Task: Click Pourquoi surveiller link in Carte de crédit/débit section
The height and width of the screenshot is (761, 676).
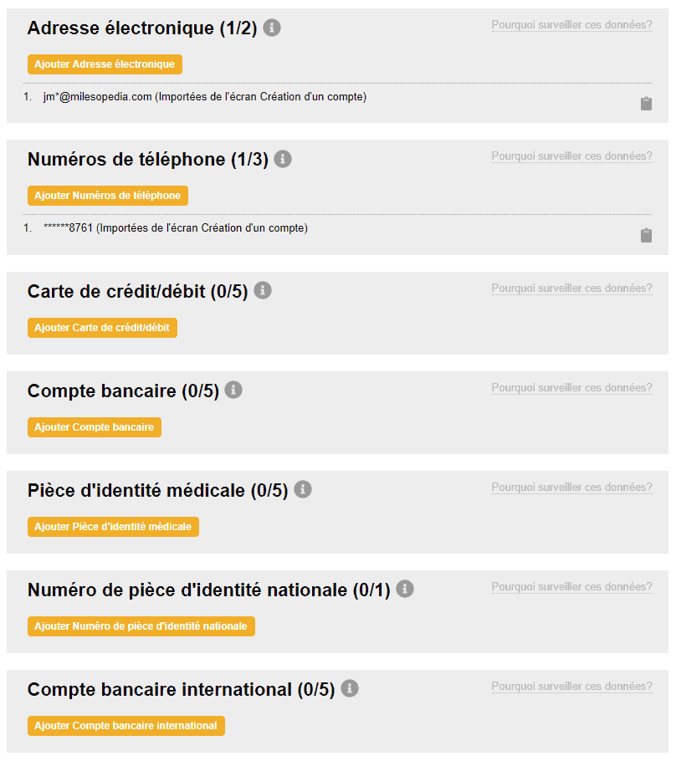Action: point(571,289)
